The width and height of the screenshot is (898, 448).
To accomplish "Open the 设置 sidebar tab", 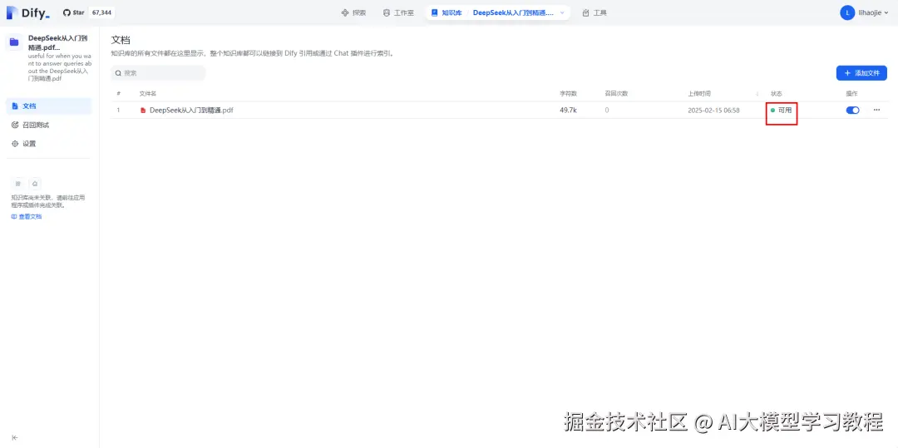I will [48, 144].
